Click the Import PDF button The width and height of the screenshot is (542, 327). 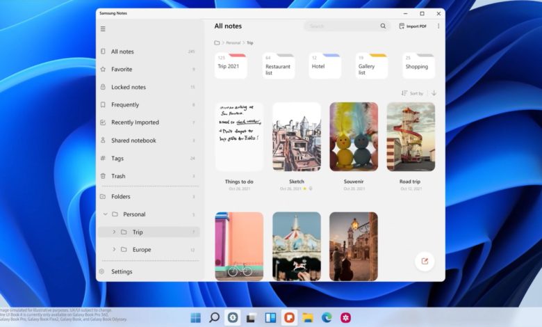413,26
